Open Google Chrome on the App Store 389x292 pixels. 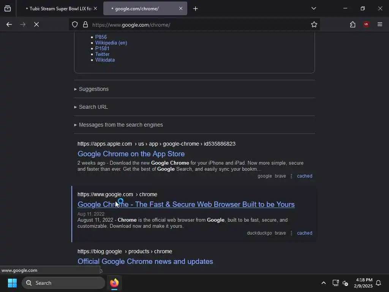131,154
